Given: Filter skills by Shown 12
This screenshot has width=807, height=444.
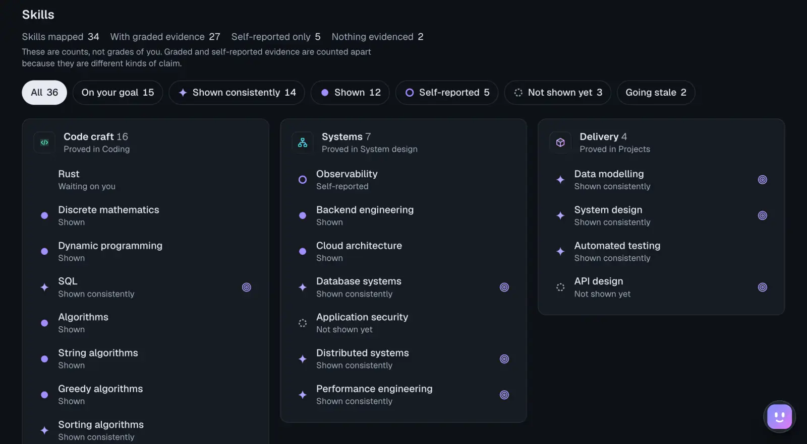Looking at the screenshot, I should (350, 93).
